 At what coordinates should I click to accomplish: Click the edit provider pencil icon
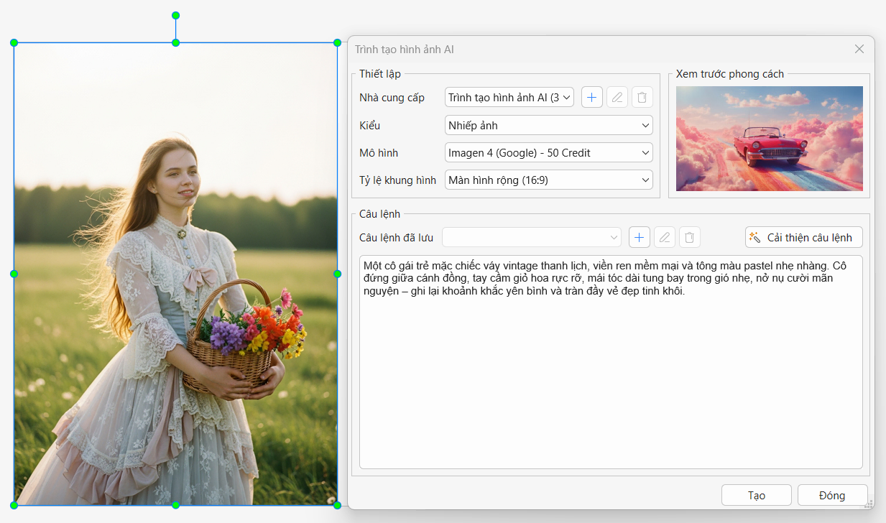(x=617, y=97)
